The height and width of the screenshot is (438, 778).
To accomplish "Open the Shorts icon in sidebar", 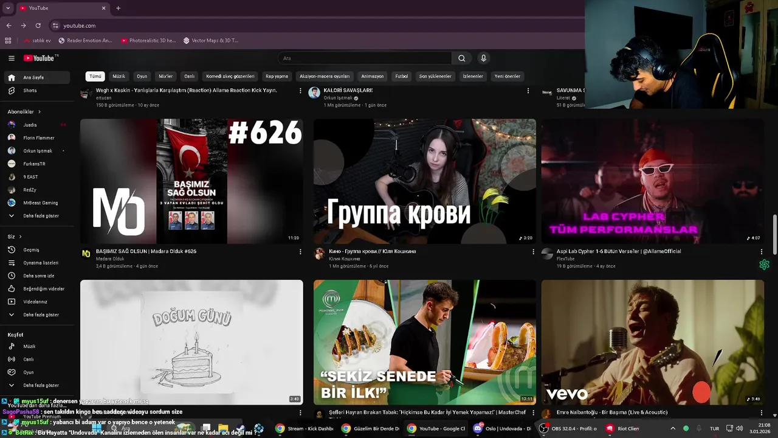I will (12, 91).
